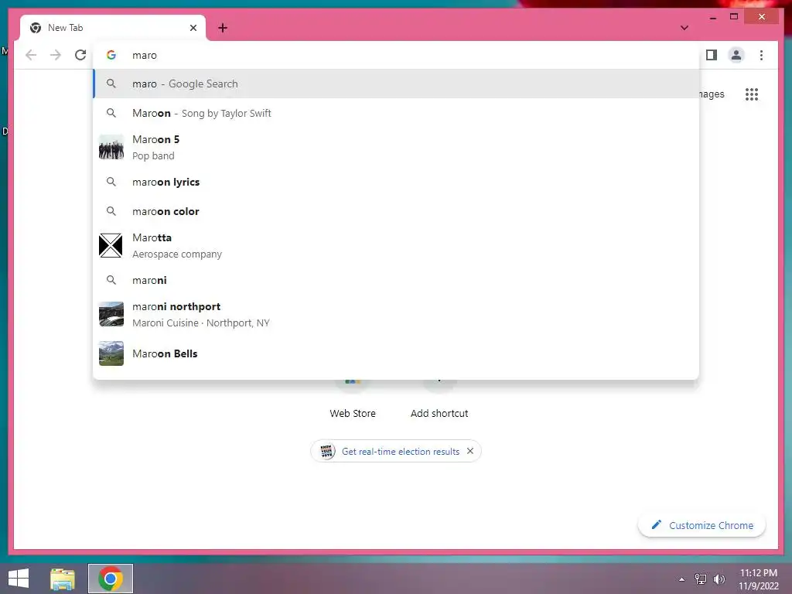Viewport: 792px width, 594px height.
Task: Close the New Tab tab
Action: click(x=193, y=28)
